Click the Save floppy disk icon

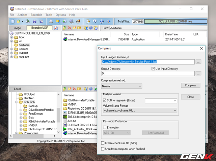point(34,21)
